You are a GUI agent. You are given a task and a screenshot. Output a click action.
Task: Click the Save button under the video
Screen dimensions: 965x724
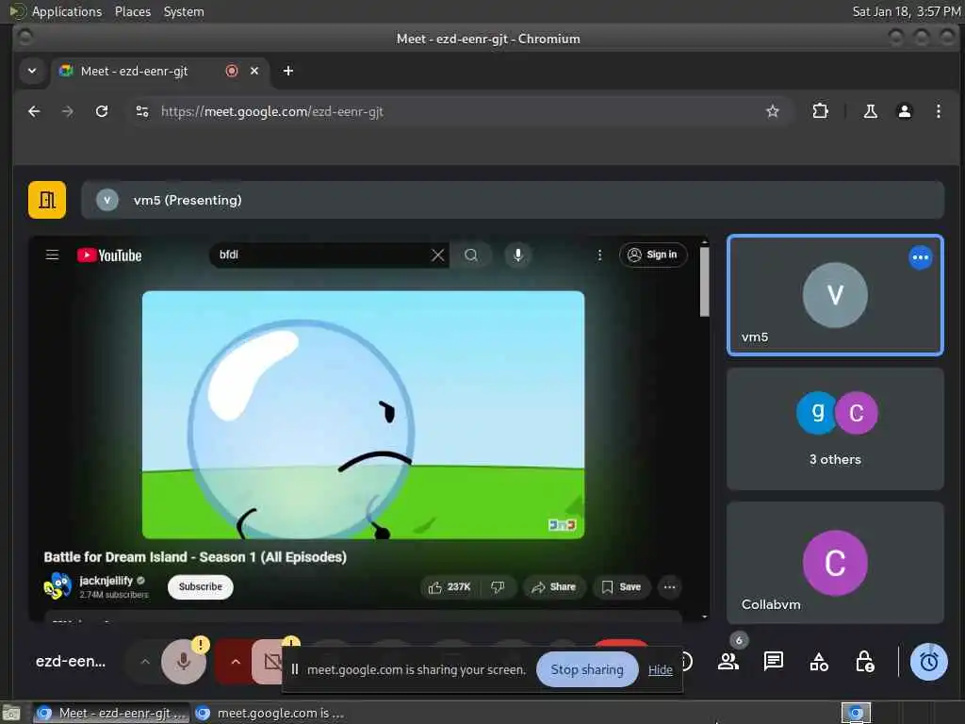point(621,587)
